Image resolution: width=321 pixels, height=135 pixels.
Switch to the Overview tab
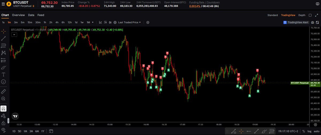click(18, 15)
